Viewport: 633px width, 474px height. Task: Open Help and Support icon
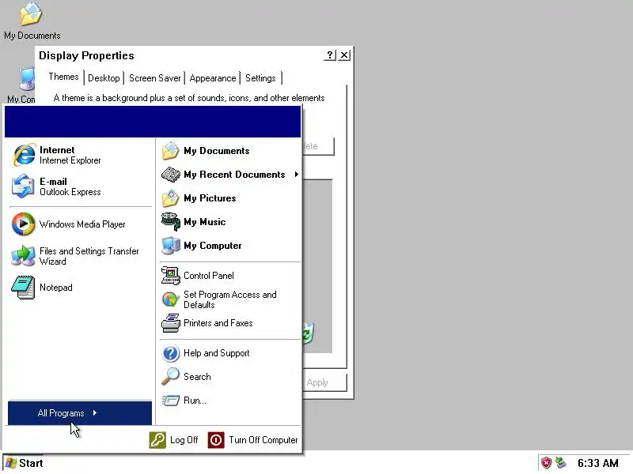(x=170, y=353)
